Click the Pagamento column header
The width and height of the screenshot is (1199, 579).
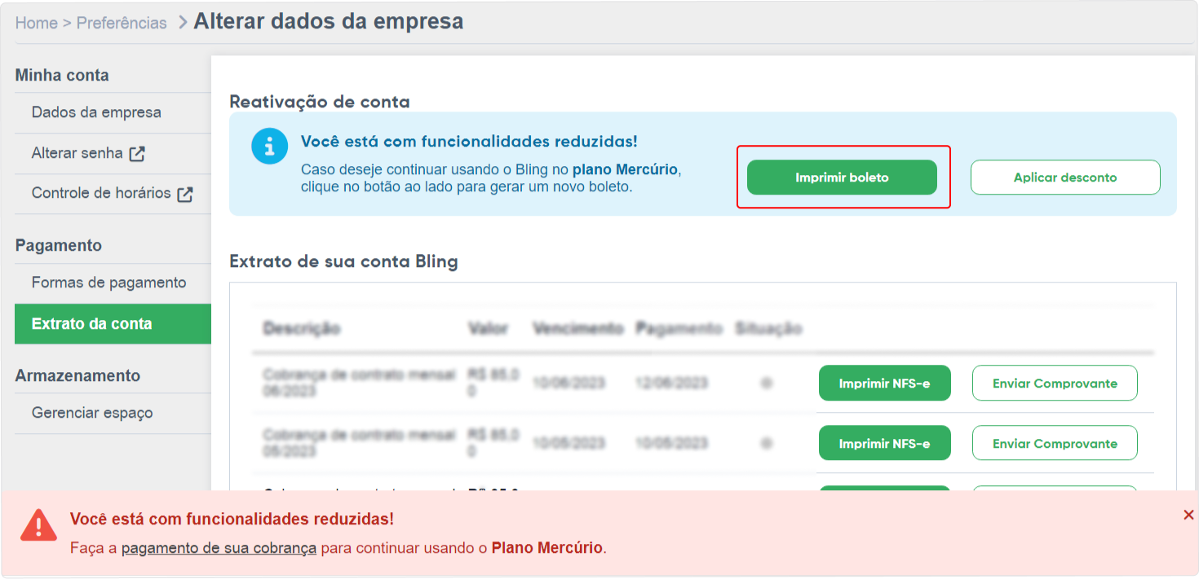[679, 329]
